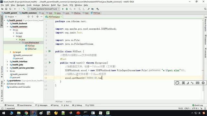
Task: Toggle the IME English/Chinese 英 indicator
Action: click(x=183, y=83)
